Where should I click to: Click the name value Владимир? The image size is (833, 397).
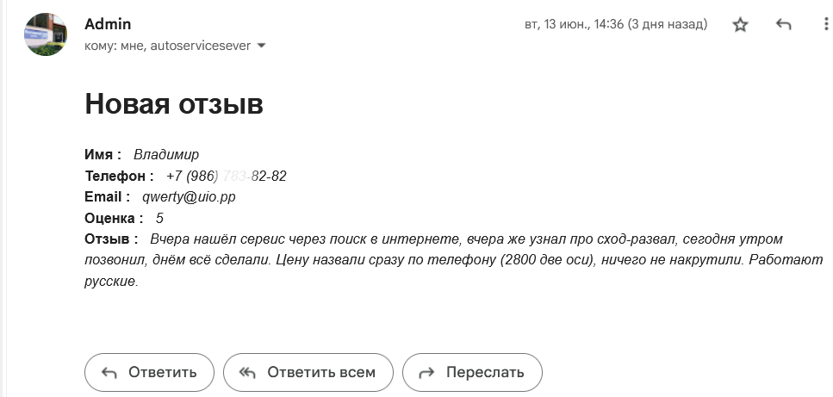166,154
